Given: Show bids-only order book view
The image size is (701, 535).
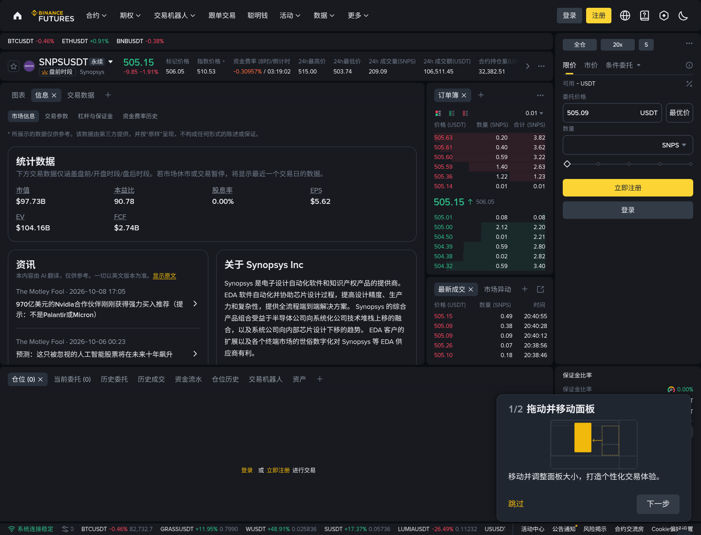Looking at the screenshot, I should pyautogui.click(x=452, y=113).
